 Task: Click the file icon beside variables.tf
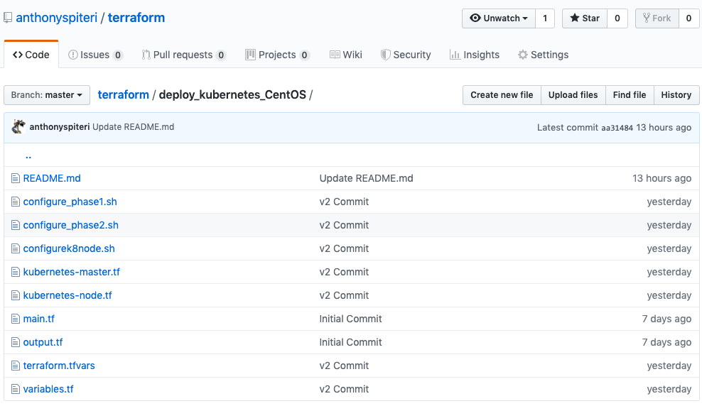(16, 389)
